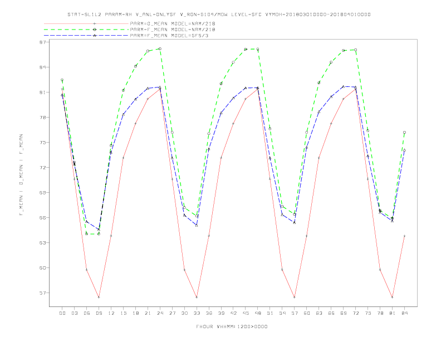Click x-axis tick label 84
The image size is (441, 341).
click(x=404, y=313)
